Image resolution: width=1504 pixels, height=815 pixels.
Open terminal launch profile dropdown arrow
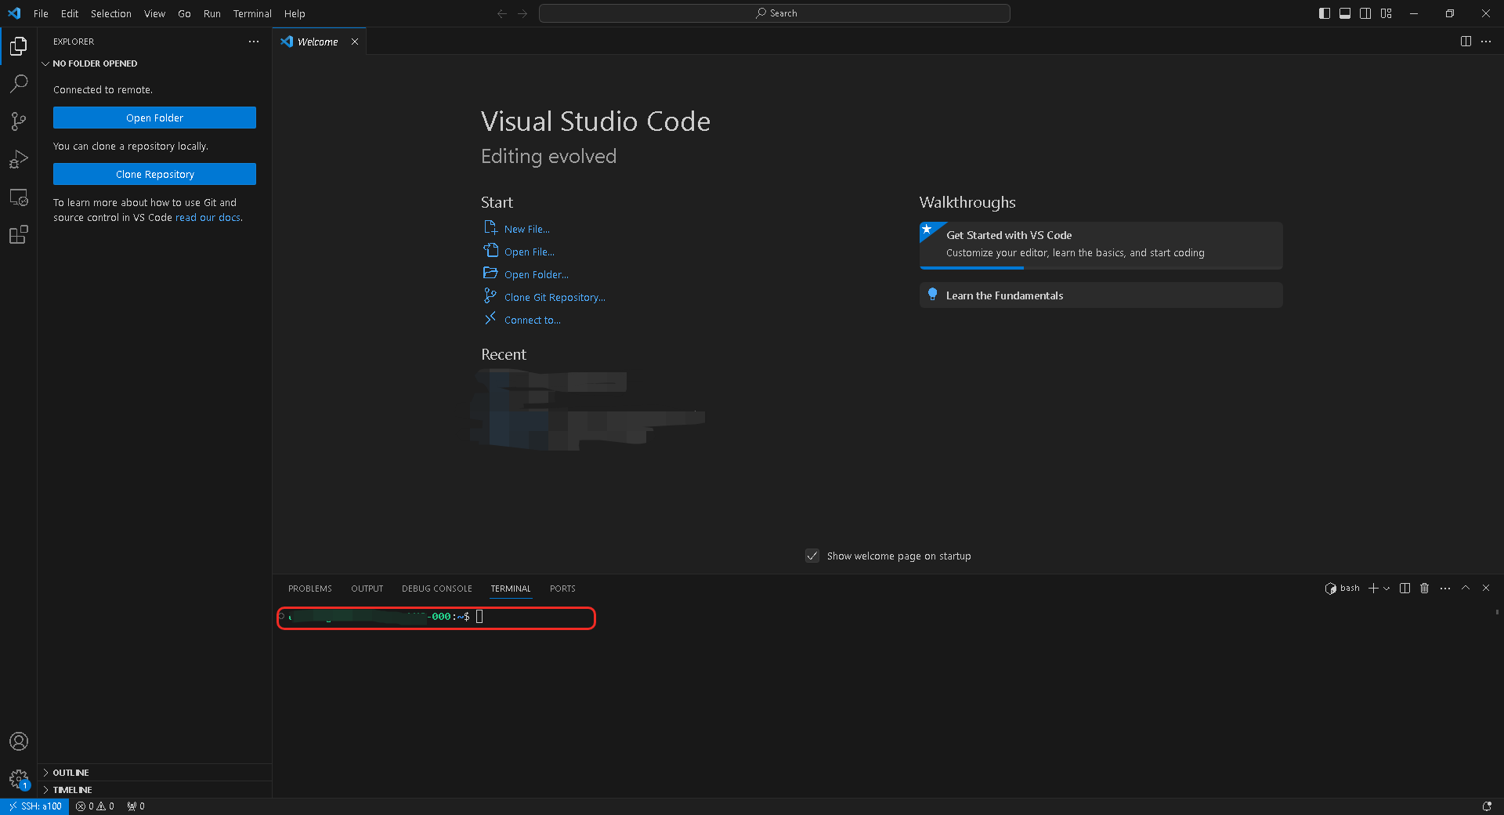(1386, 589)
